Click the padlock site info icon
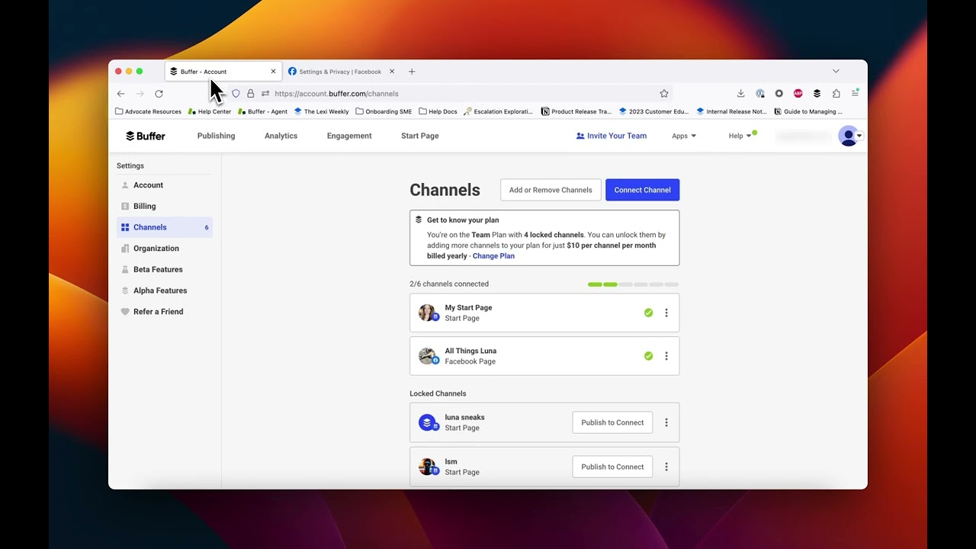The height and width of the screenshot is (549, 976). click(x=250, y=94)
